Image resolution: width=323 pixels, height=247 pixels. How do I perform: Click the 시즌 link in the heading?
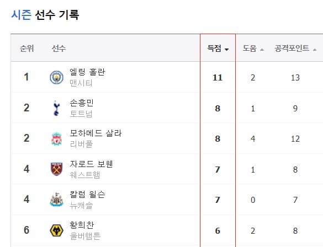coord(21,15)
